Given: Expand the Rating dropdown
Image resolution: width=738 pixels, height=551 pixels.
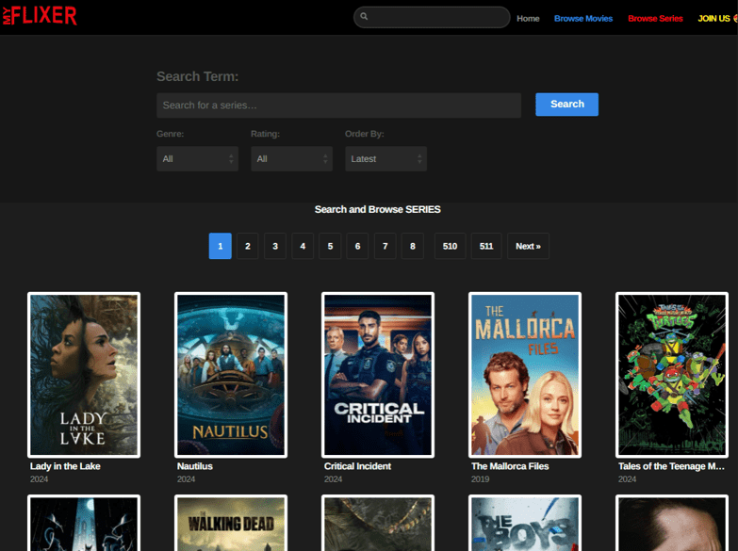Looking at the screenshot, I should click(x=291, y=159).
